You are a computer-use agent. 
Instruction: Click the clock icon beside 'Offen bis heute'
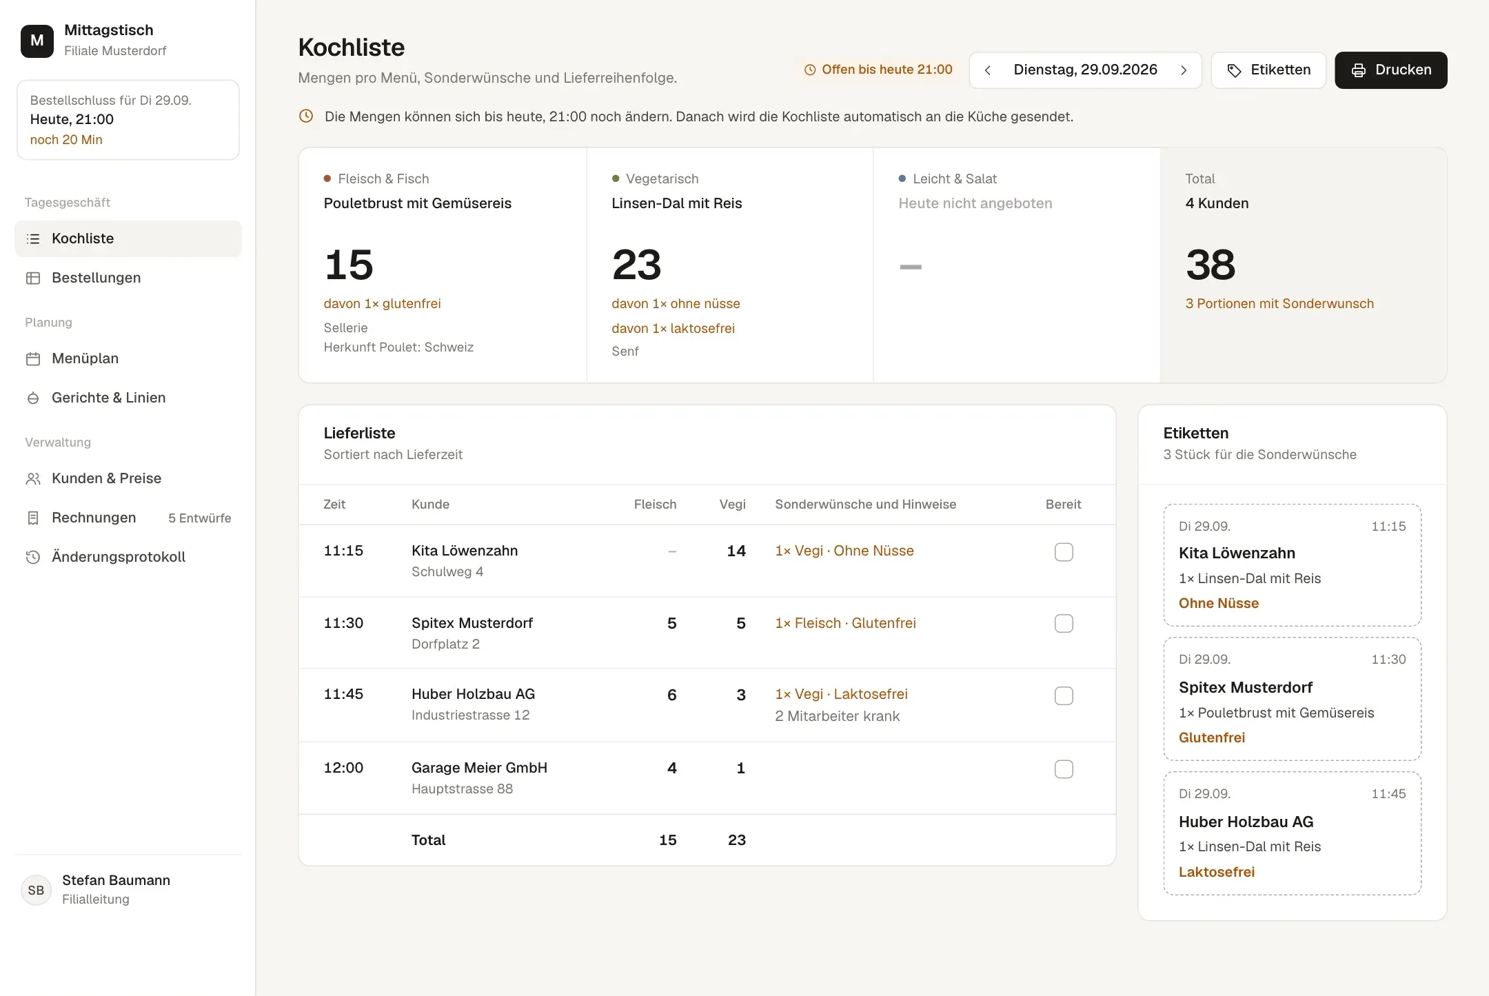coord(811,70)
